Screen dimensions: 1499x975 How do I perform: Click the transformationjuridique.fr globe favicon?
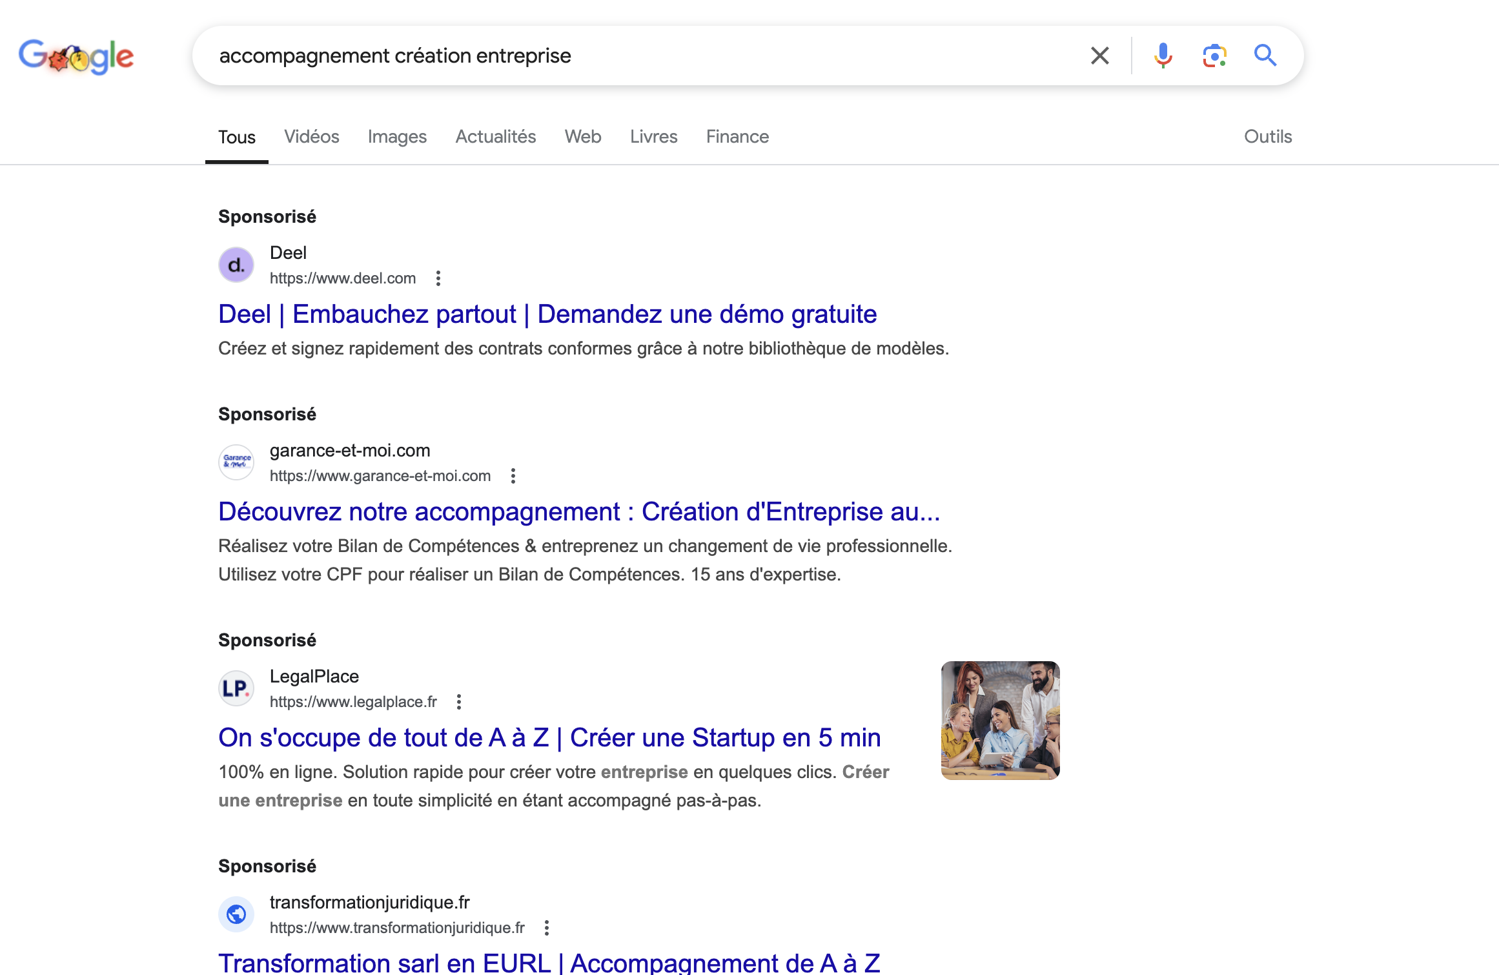coord(236,914)
